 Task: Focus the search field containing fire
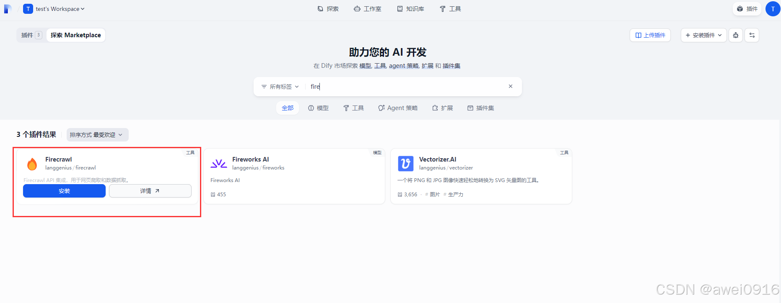[x=407, y=87]
